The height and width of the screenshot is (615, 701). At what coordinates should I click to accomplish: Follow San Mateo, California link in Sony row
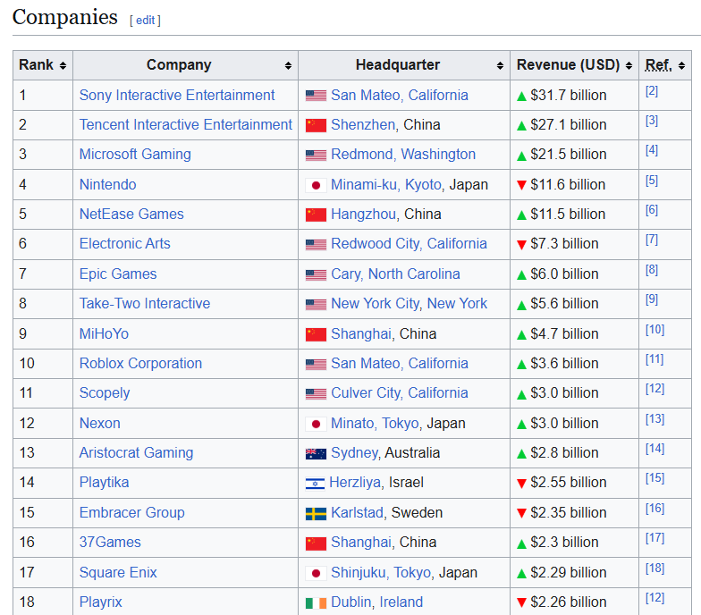[400, 95]
